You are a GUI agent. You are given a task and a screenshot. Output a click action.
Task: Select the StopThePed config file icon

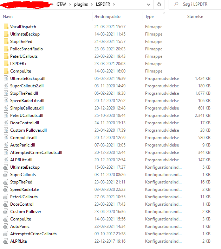coord(6,182)
